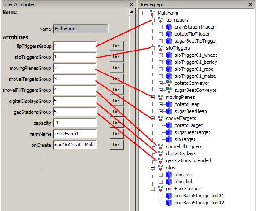This screenshot has width=256, height=211.
Task: Expand the potatoTipTrigger node
Action: [x=161, y=34]
